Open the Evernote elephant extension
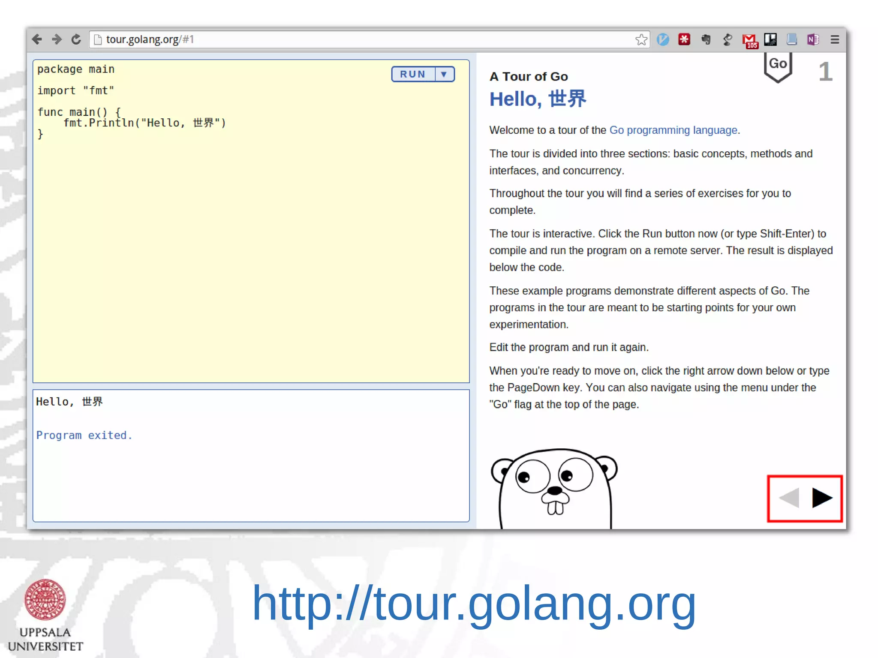Viewport: 878px width, 658px height. click(706, 39)
